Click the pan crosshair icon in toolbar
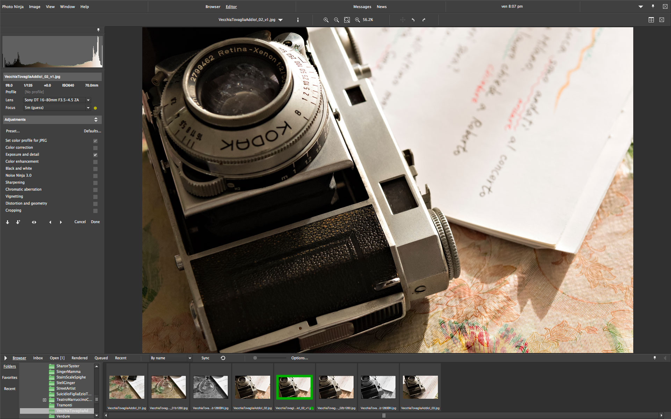This screenshot has width=671, height=419. (x=403, y=20)
